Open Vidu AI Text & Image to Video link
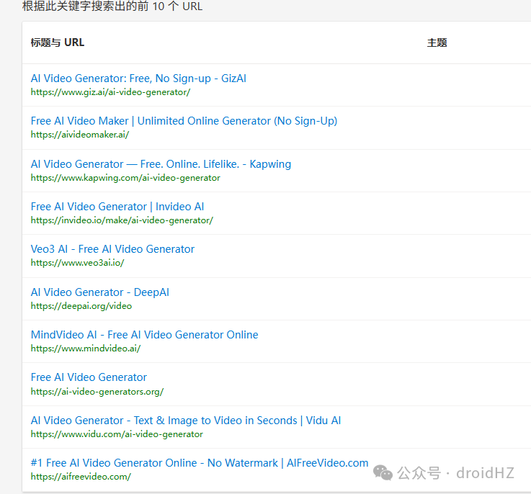The height and width of the screenshot is (494, 531). click(x=186, y=421)
